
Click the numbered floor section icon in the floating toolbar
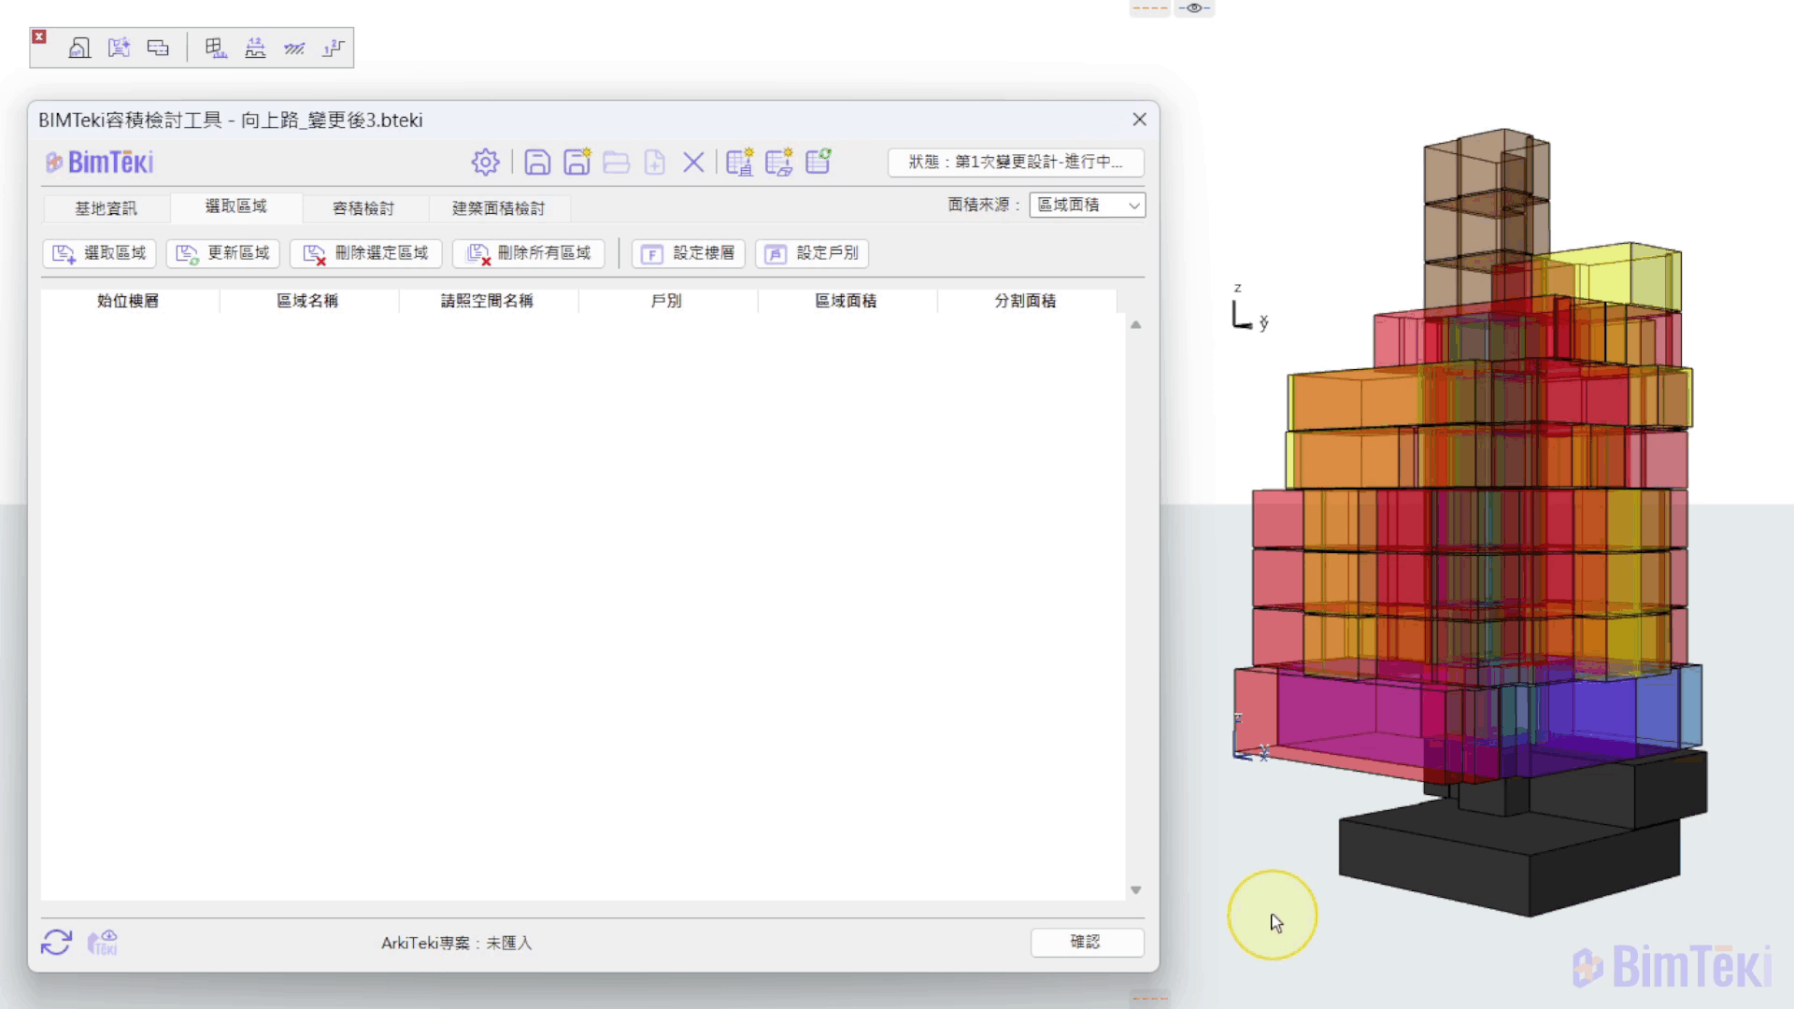tap(255, 48)
